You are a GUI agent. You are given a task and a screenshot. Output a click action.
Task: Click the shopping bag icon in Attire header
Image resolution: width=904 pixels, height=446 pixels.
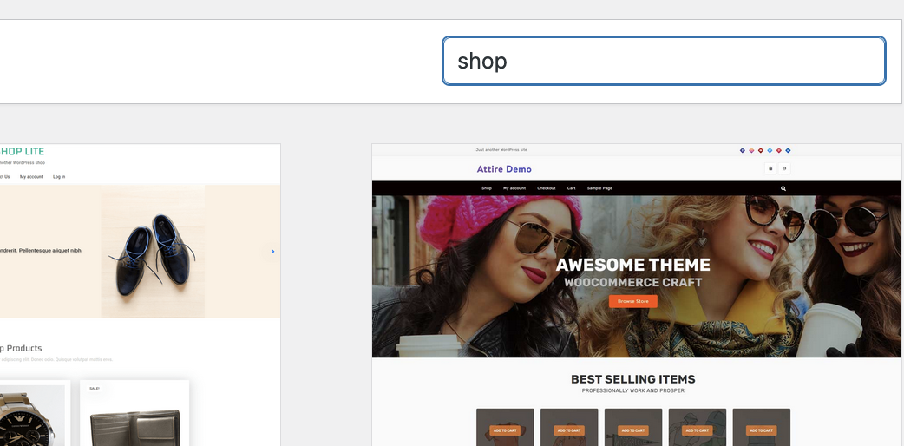770,168
